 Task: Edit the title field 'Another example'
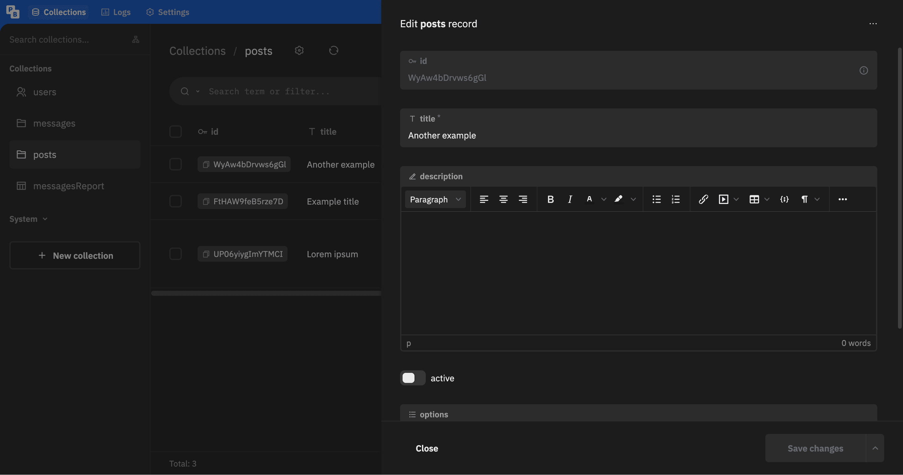[638, 136]
